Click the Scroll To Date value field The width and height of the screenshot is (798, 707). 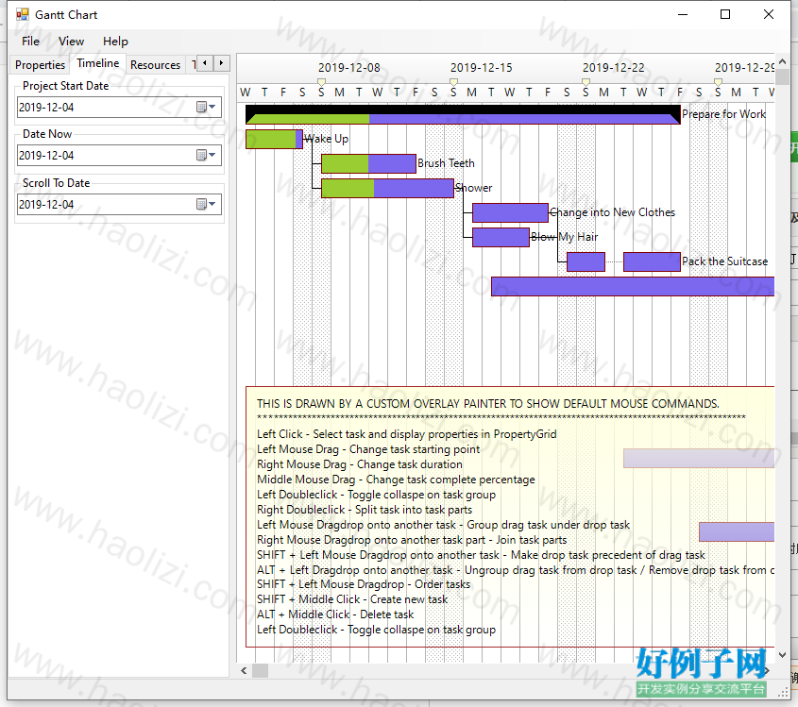click(x=119, y=204)
